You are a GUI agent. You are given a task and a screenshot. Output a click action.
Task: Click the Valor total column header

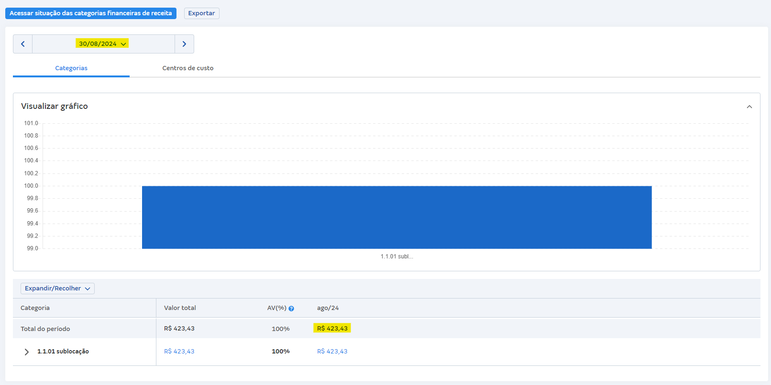click(180, 308)
